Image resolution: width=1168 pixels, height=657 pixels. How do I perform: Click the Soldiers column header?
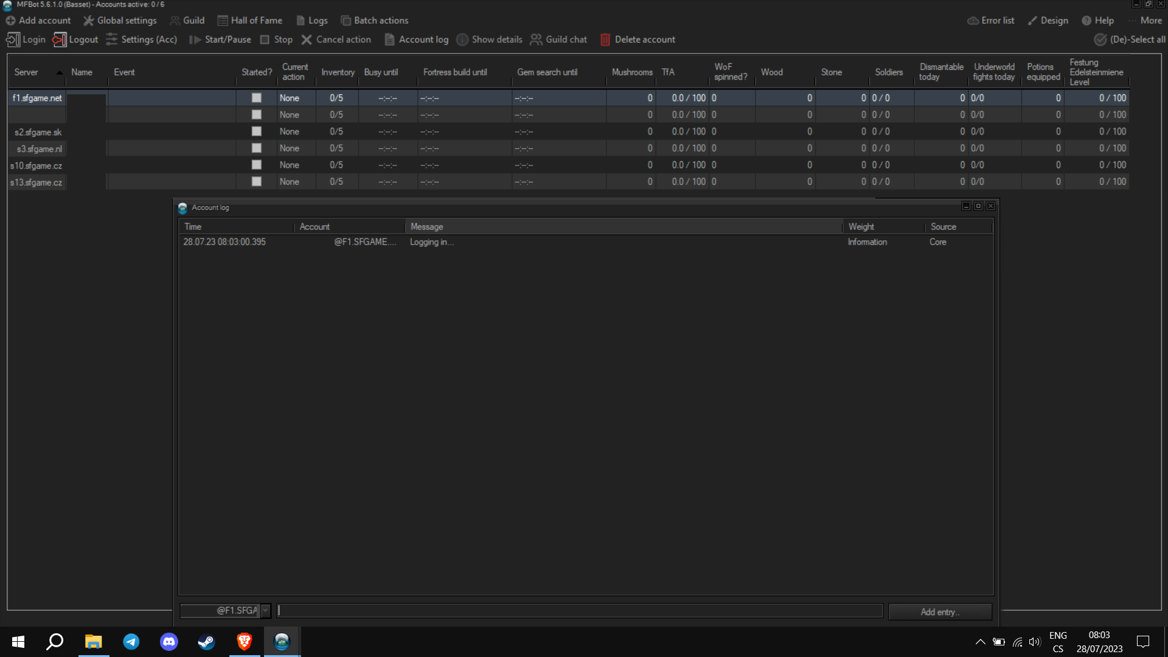tap(891, 72)
